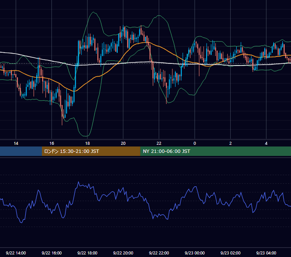This screenshot has height=257, width=291.
Task: Click the 9/23 04:00 time label
Action: point(266,253)
